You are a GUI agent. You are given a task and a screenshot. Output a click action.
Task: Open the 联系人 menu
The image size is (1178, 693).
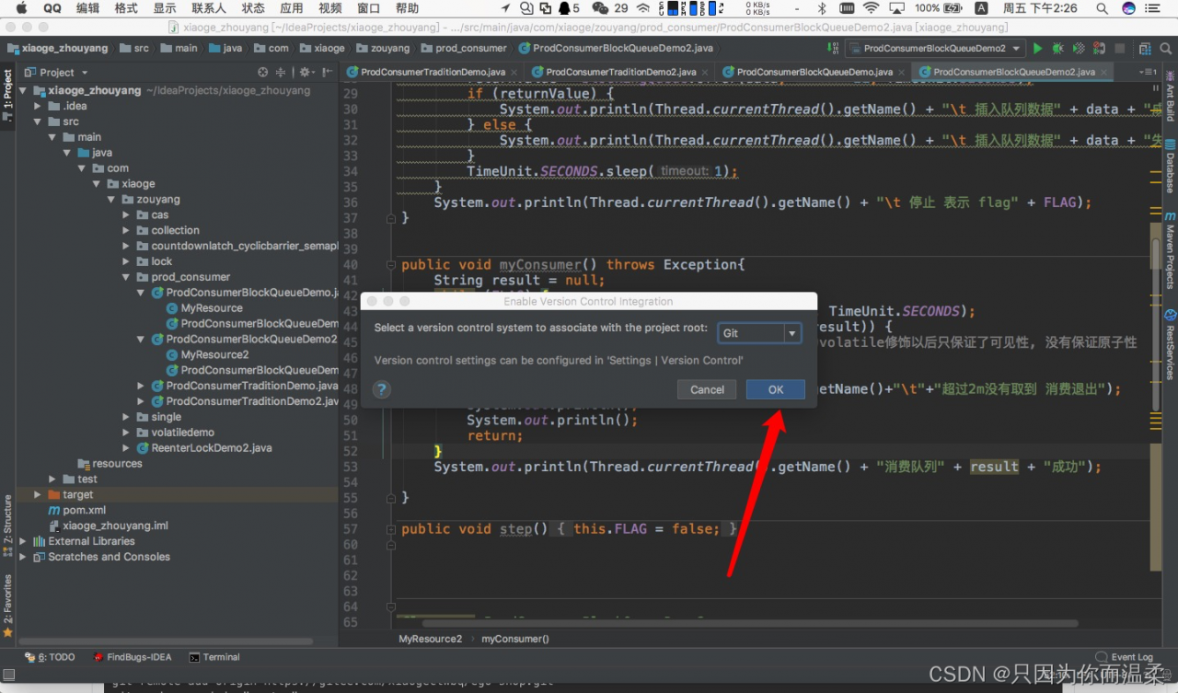pyautogui.click(x=208, y=8)
